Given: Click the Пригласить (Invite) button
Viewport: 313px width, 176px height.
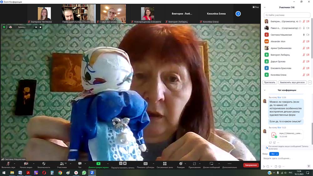Looking at the screenshot, I should click(x=269, y=83).
